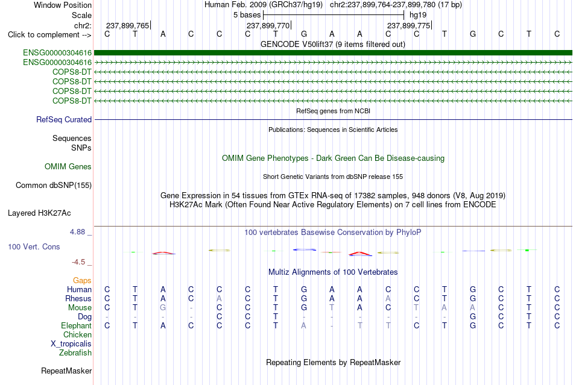Open 'Multiz Alignments of 100 Vertebrates' title

pos(333,272)
